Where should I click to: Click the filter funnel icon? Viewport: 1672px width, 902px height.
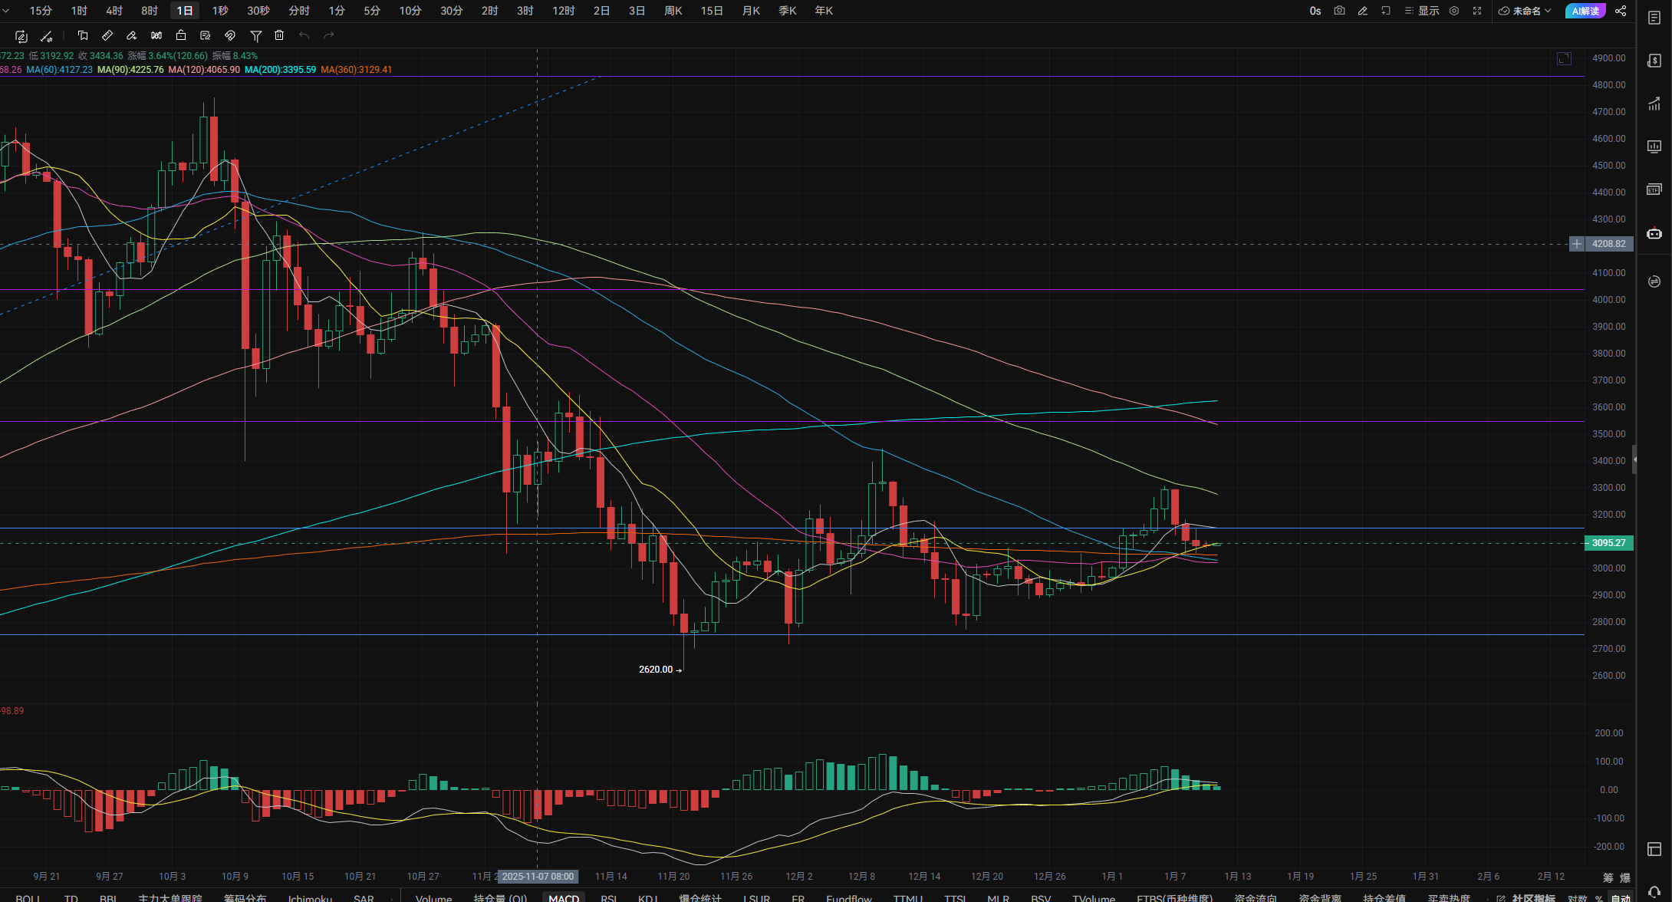(x=256, y=35)
